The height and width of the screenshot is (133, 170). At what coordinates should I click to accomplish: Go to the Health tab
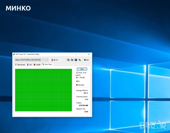point(37,65)
